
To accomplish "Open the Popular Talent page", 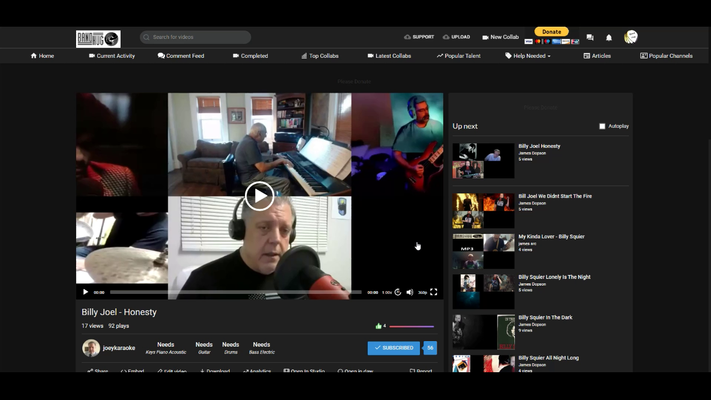I will click(x=459, y=56).
